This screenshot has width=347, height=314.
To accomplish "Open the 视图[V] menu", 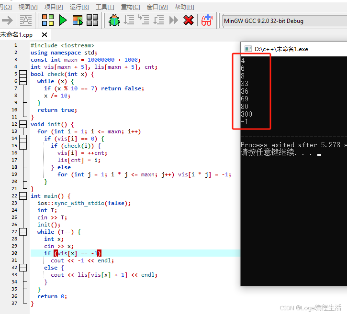I will (x=28, y=7).
